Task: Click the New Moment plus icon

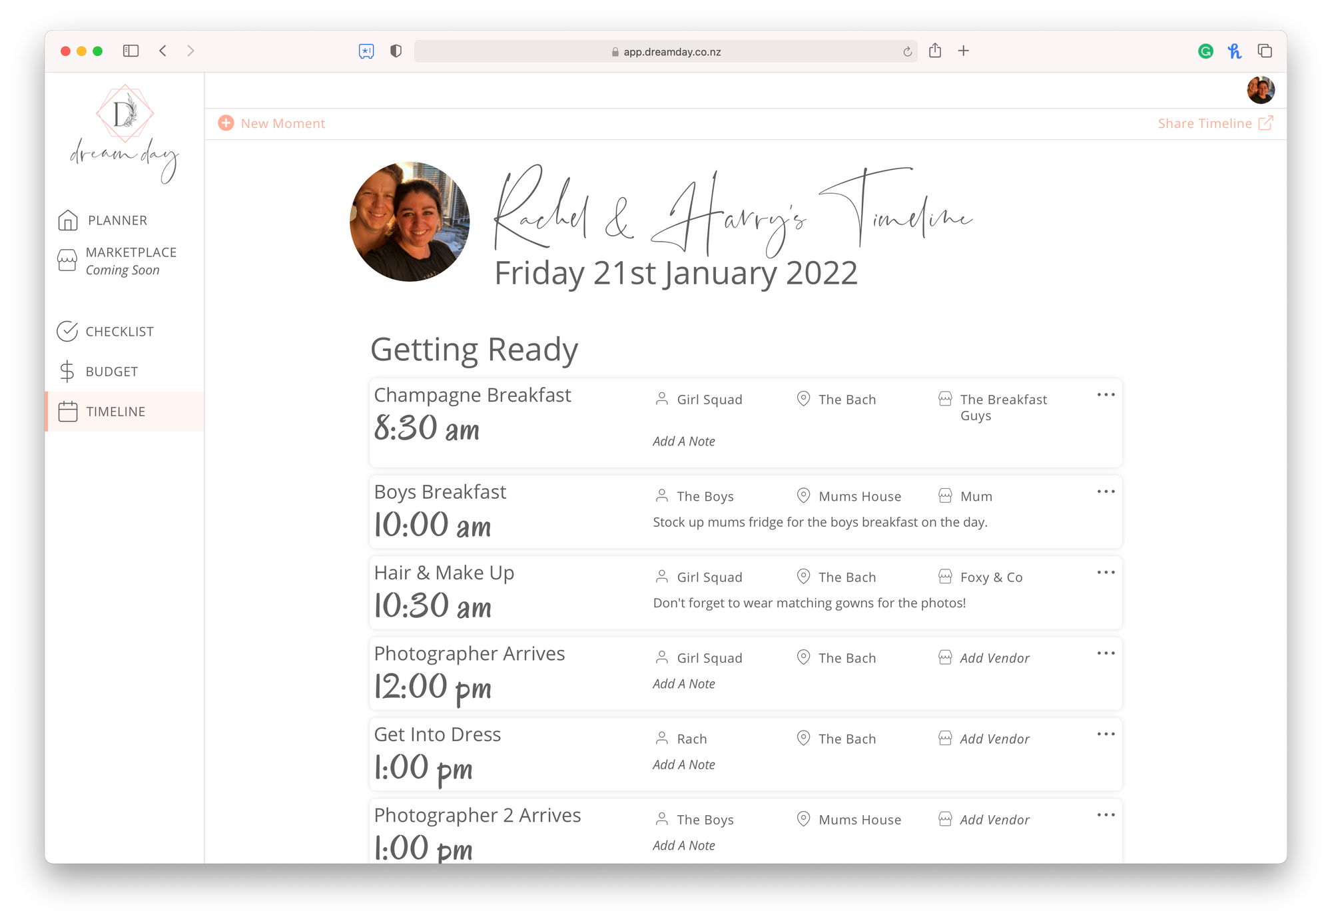Action: tap(226, 123)
